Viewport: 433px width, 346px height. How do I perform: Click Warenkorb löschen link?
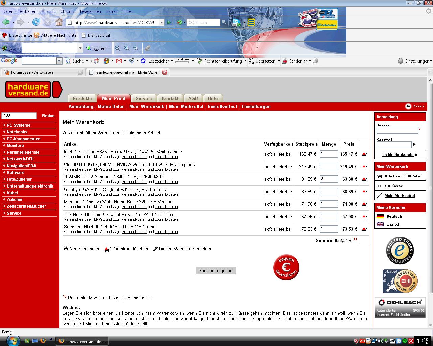[x=129, y=249]
